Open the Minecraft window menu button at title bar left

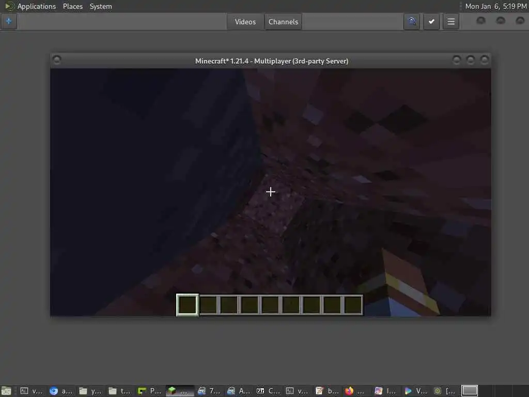coord(57,60)
